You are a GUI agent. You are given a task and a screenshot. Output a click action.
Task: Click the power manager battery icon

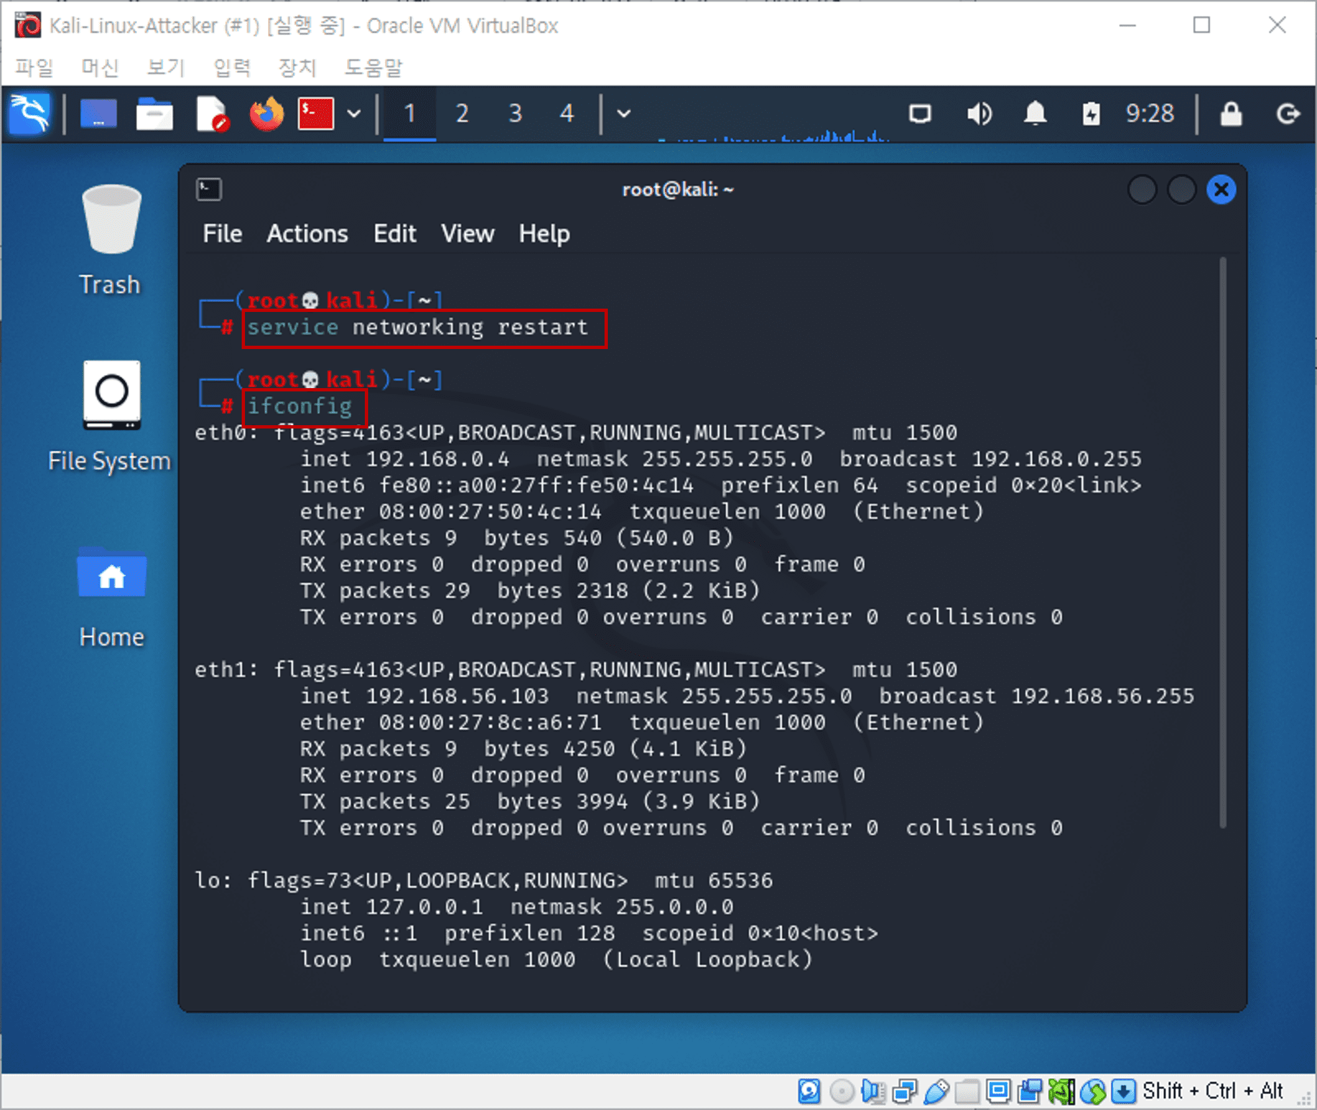1091,114
